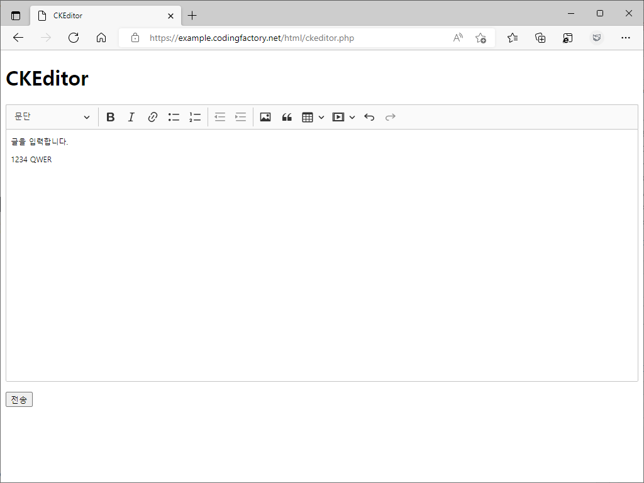Open browser settings and more menu
This screenshot has height=483, width=644.
coord(626,38)
